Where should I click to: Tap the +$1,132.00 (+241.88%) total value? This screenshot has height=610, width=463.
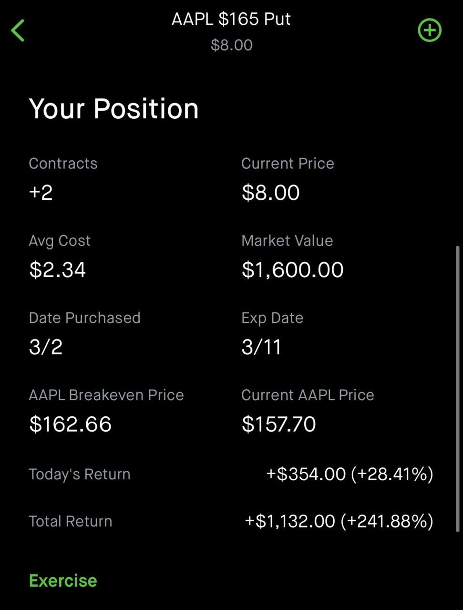tap(339, 521)
